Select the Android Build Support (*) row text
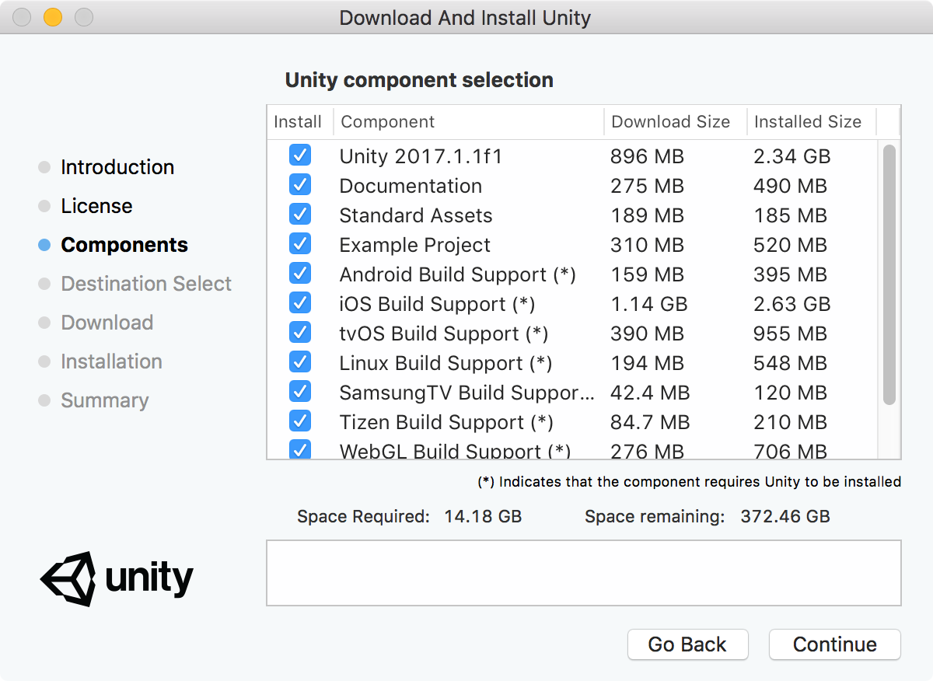Screen dimensions: 933x681 [x=457, y=274]
